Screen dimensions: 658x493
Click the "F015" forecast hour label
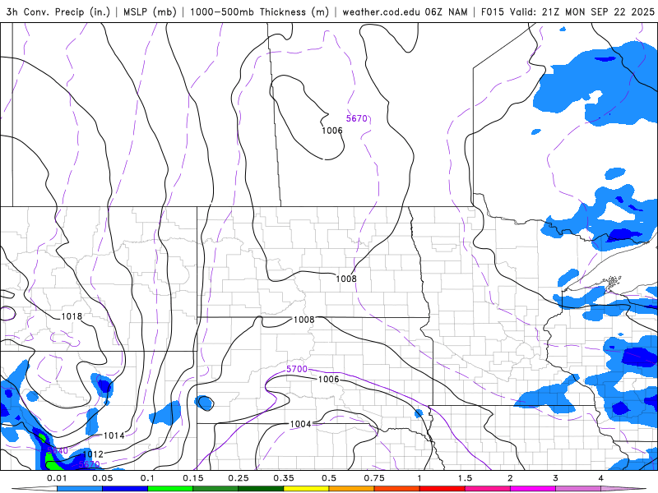pyautogui.click(x=493, y=12)
